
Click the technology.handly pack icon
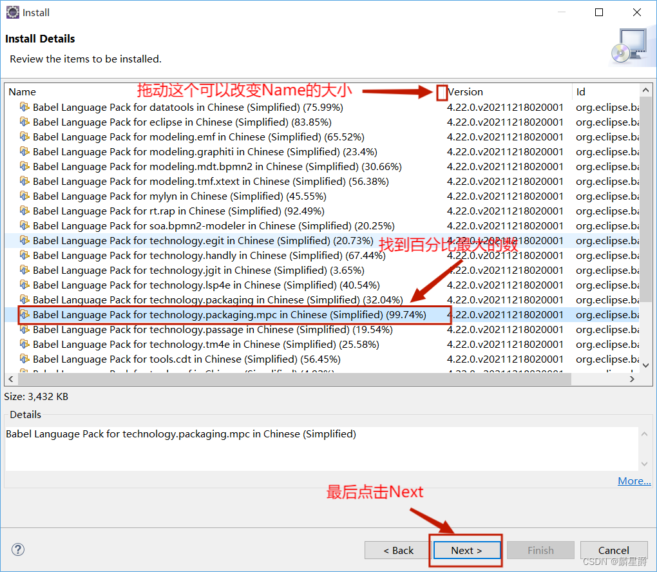[24, 255]
